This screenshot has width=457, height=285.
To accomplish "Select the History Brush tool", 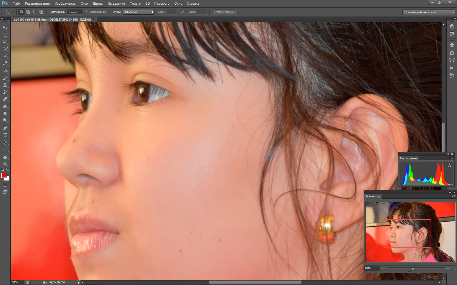I will pyautogui.click(x=5, y=92).
